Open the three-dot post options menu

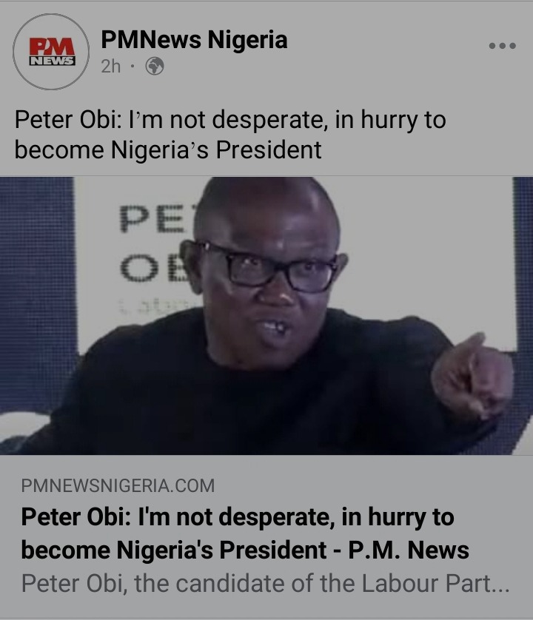[502, 46]
